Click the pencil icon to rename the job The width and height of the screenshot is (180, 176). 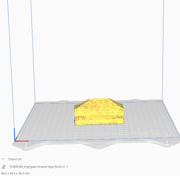pos(4,167)
